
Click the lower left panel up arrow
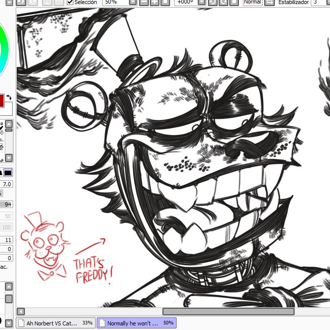[9, 286]
